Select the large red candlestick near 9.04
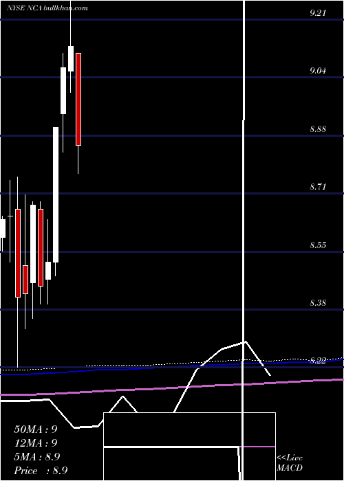Image resolution: width=344 pixels, height=481 pixels. [78, 99]
